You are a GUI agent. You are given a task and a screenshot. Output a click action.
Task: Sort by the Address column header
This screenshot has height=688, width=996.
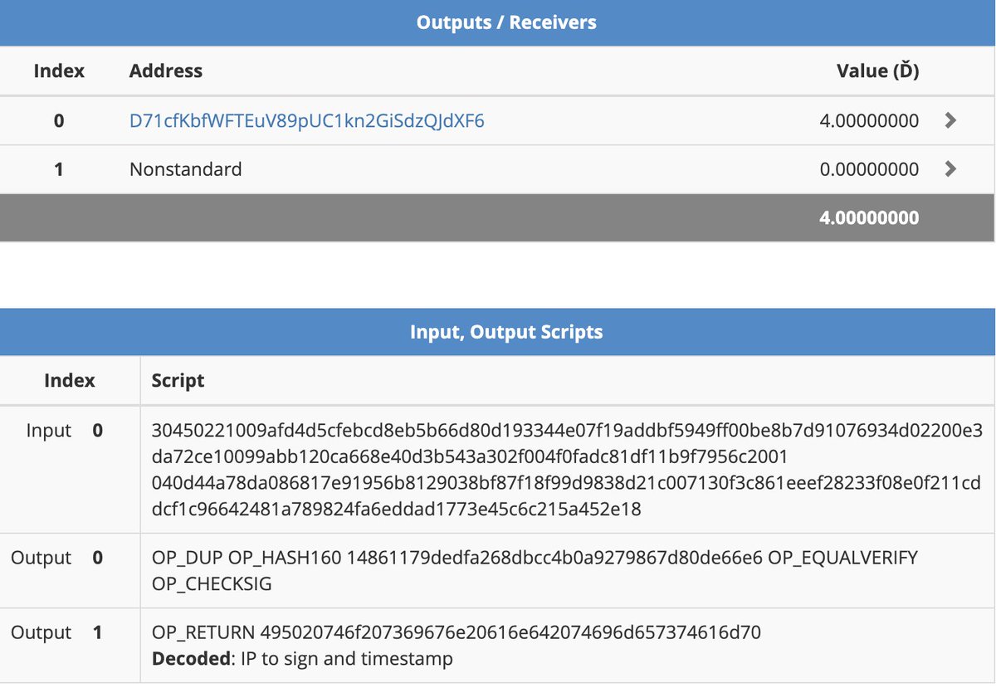point(165,71)
